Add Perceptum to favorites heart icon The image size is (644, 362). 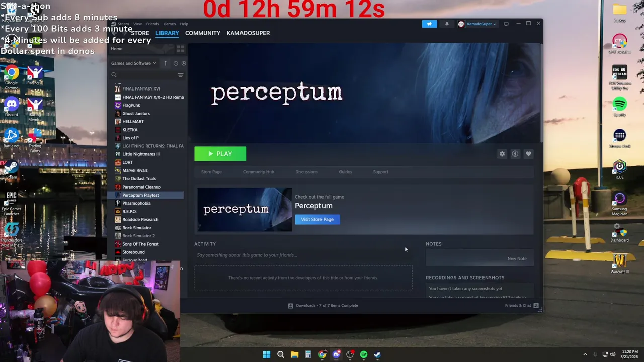coord(528,154)
